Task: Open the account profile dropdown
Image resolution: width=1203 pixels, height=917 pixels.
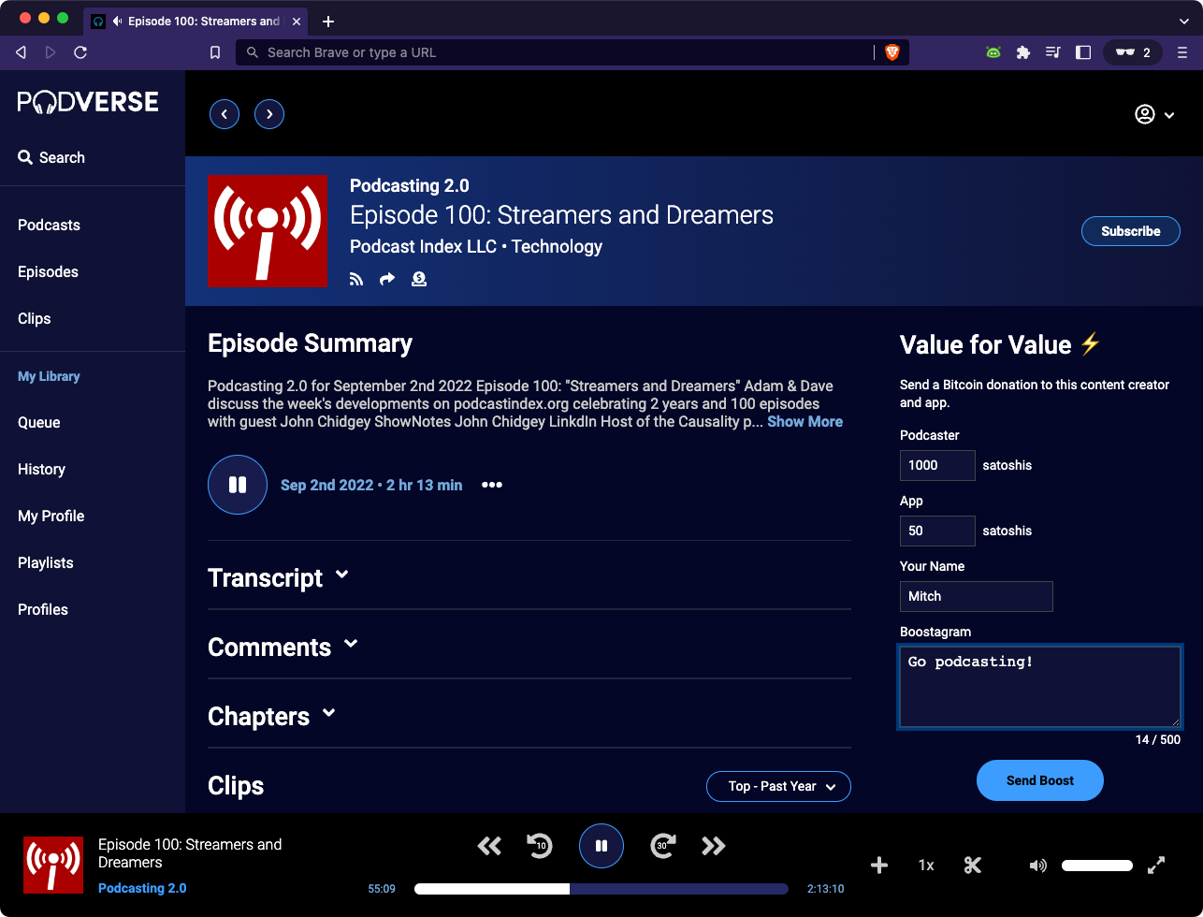Action: coord(1154,114)
